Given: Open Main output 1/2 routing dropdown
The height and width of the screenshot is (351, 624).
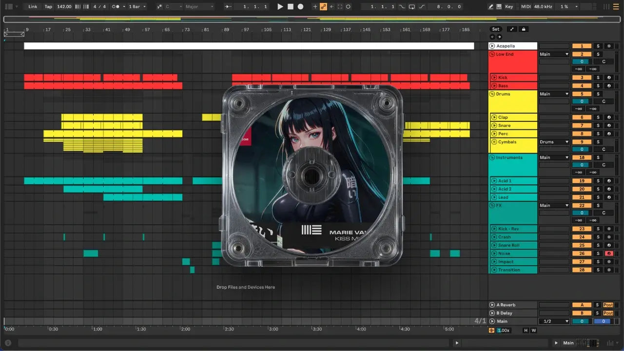Looking at the screenshot, I should pos(554,321).
